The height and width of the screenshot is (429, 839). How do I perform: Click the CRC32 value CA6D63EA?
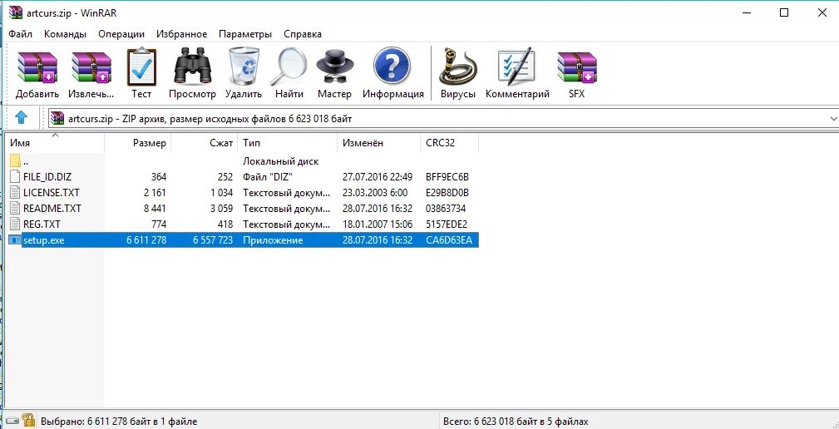[x=449, y=240]
